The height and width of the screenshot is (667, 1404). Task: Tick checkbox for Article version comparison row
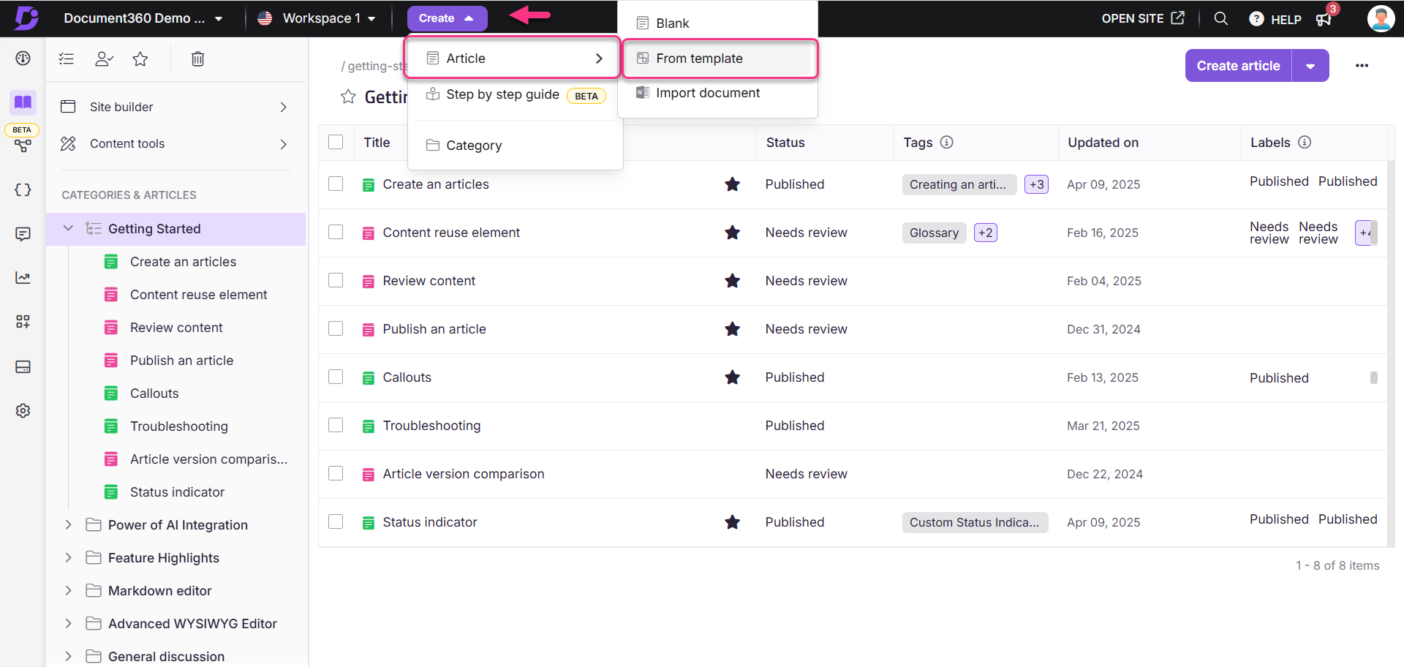[336, 473]
